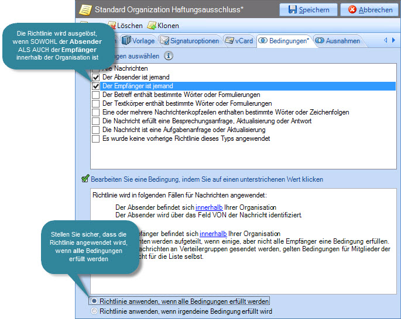Click the Klonen clone icon

pyautogui.click(x=152, y=25)
